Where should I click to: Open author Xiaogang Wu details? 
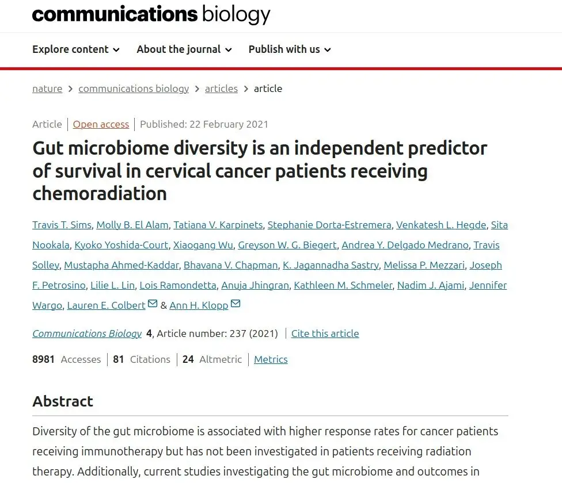203,245
